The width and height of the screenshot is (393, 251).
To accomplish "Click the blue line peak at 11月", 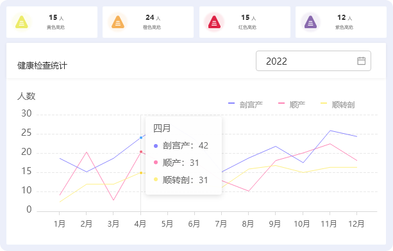I will (330, 131).
